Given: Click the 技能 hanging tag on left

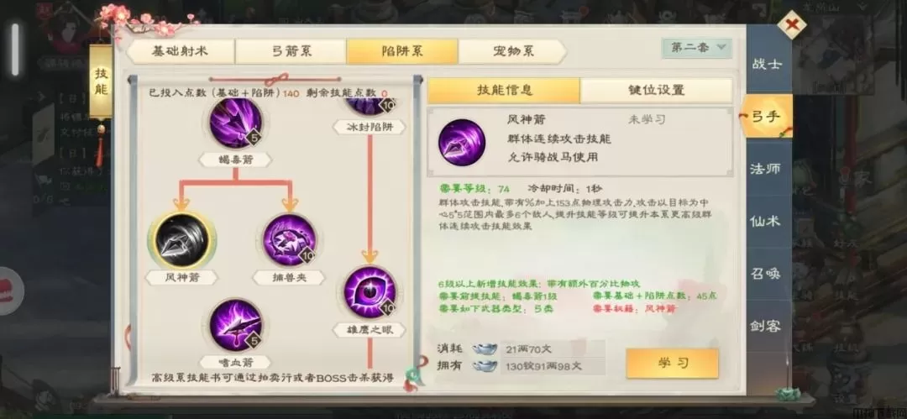Looking at the screenshot, I should pos(102,83).
